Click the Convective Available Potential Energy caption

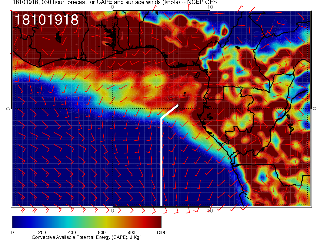[87, 238]
